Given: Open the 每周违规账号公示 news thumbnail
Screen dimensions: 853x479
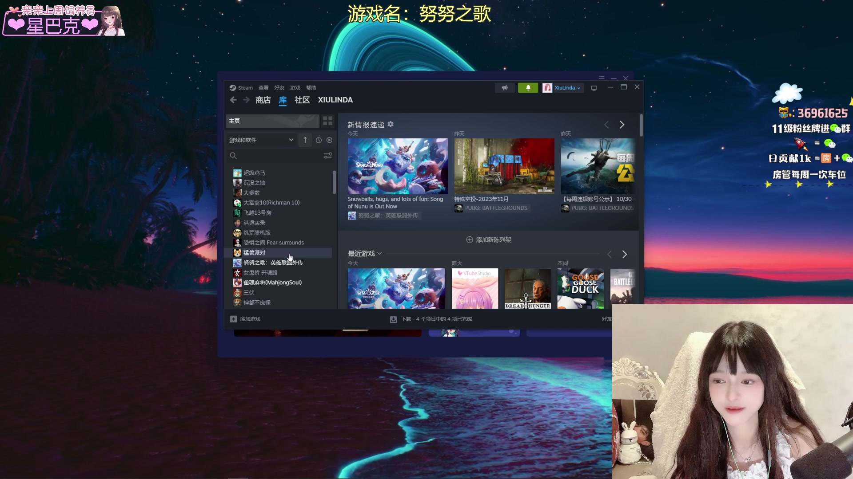Looking at the screenshot, I should (x=598, y=166).
